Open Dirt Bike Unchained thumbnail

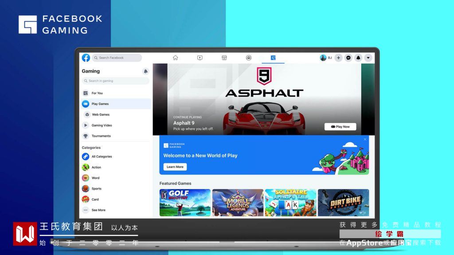344,203
